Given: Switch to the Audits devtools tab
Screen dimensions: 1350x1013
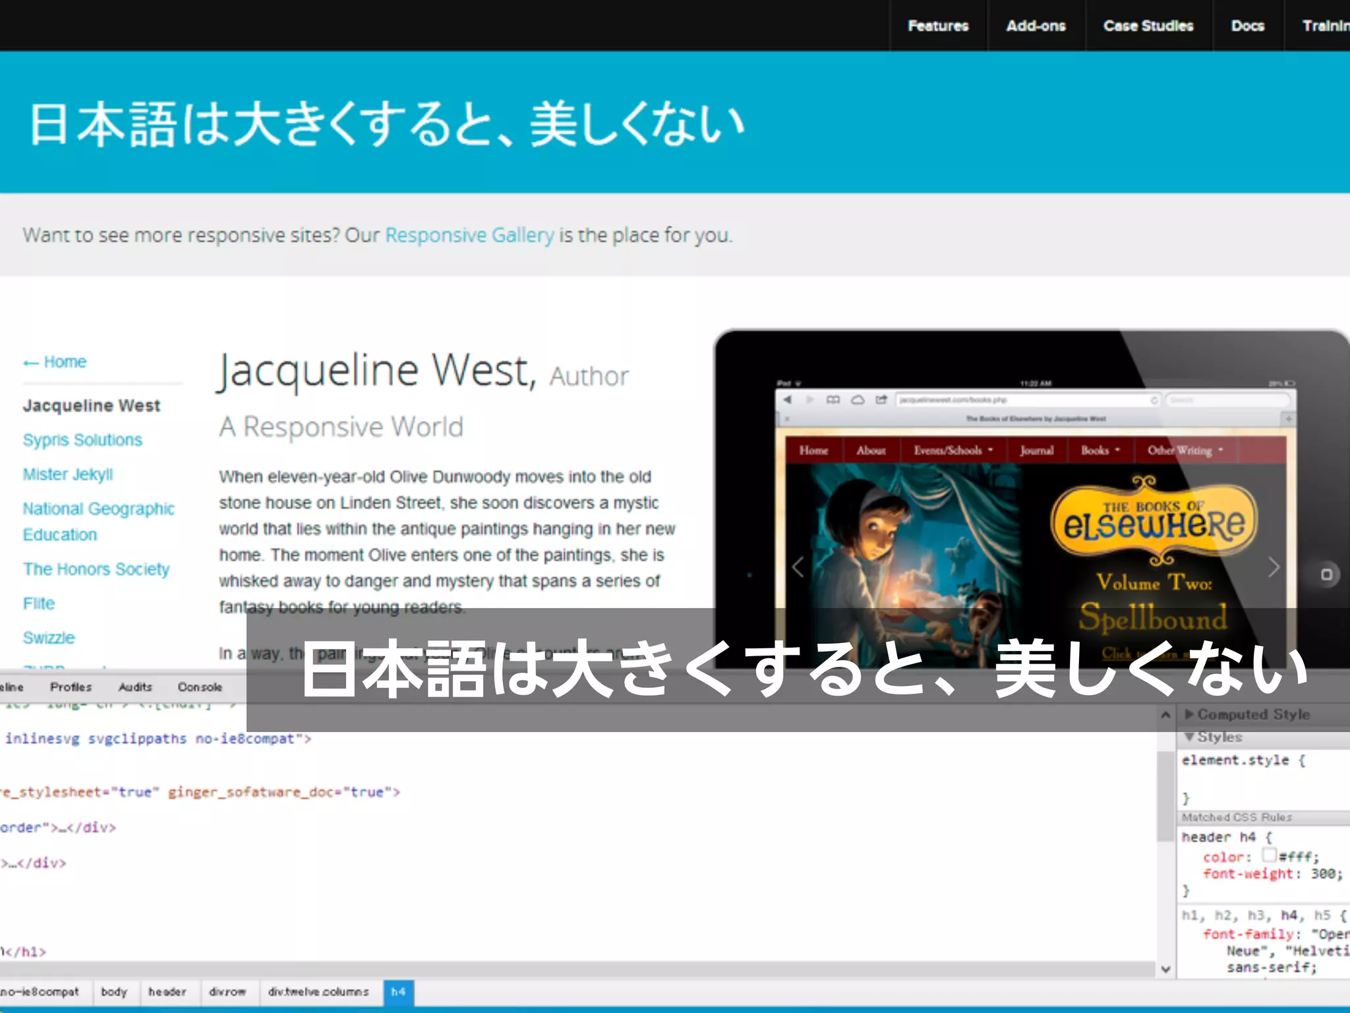Looking at the screenshot, I should (x=135, y=687).
